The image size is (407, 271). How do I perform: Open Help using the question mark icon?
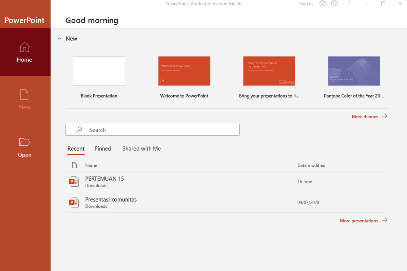[349, 4]
